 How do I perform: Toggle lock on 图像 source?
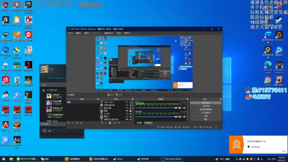130,111
